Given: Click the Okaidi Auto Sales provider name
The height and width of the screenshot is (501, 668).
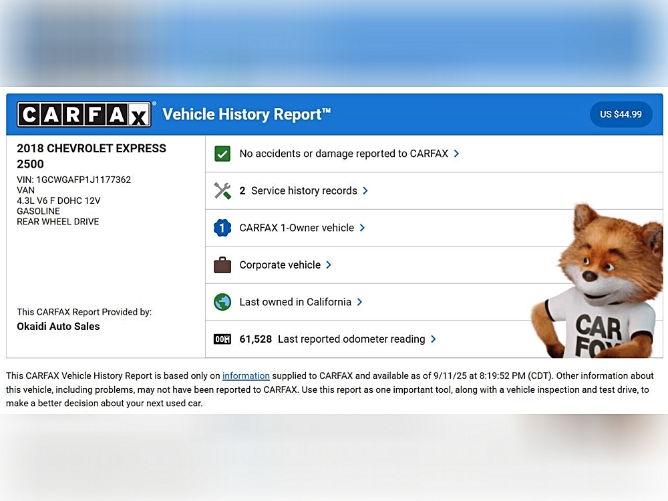Looking at the screenshot, I should point(58,327).
